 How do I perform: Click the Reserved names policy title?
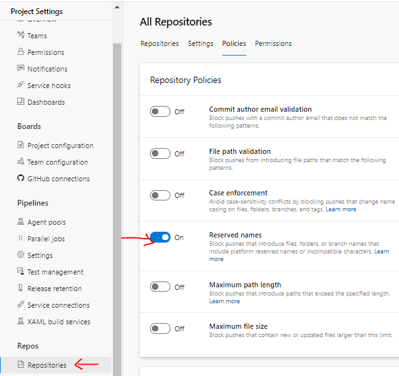coord(236,235)
